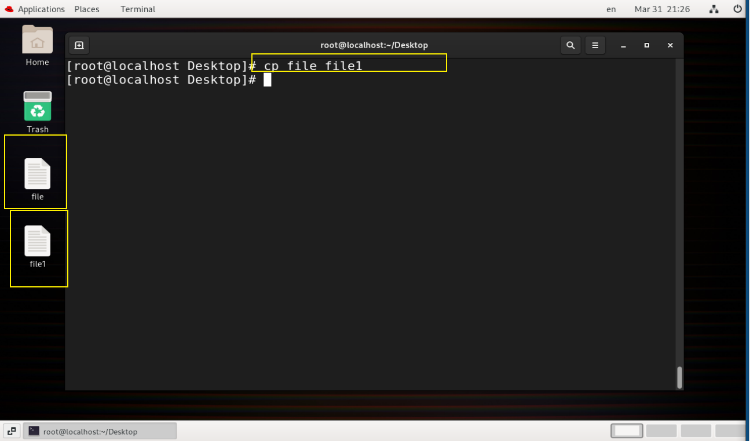The image size is (750, 441).
Task: Click the network status icon
Action: (714, 9)
